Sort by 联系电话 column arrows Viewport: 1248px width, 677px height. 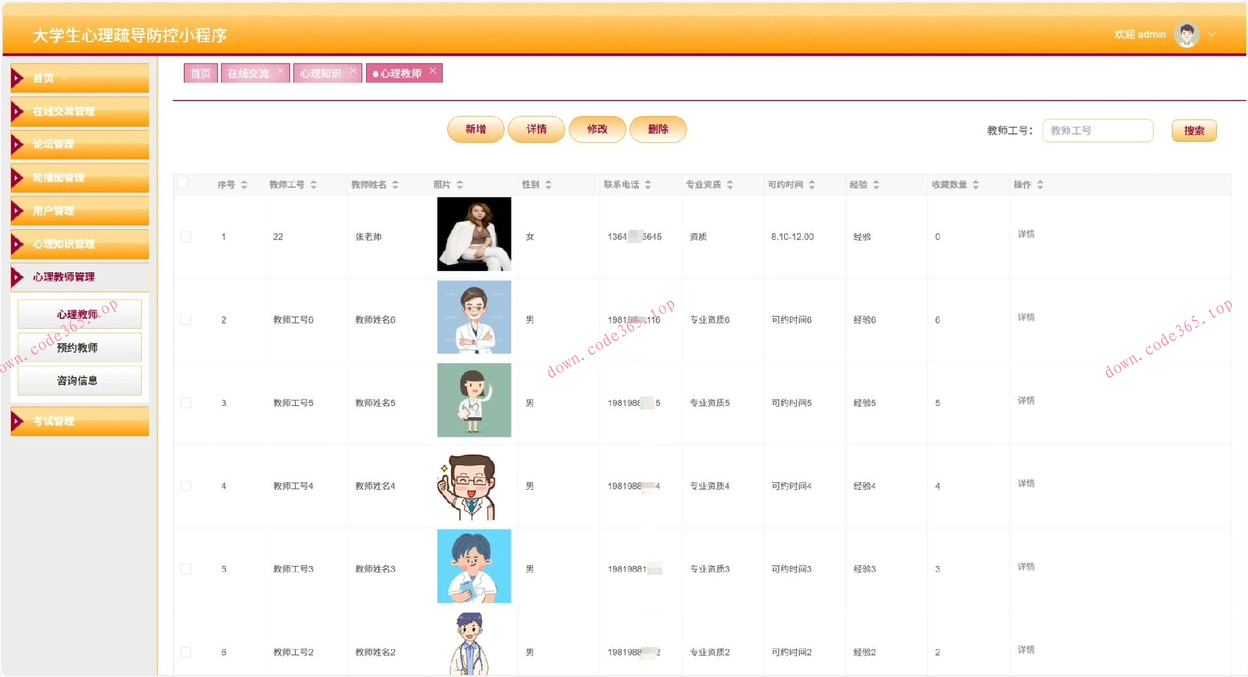648,185
